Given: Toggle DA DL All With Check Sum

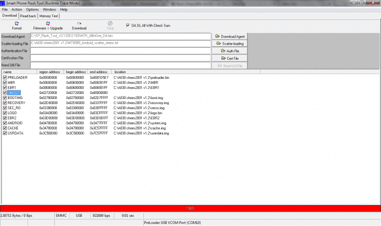Looking at the screenshot, I should point(128,25).
